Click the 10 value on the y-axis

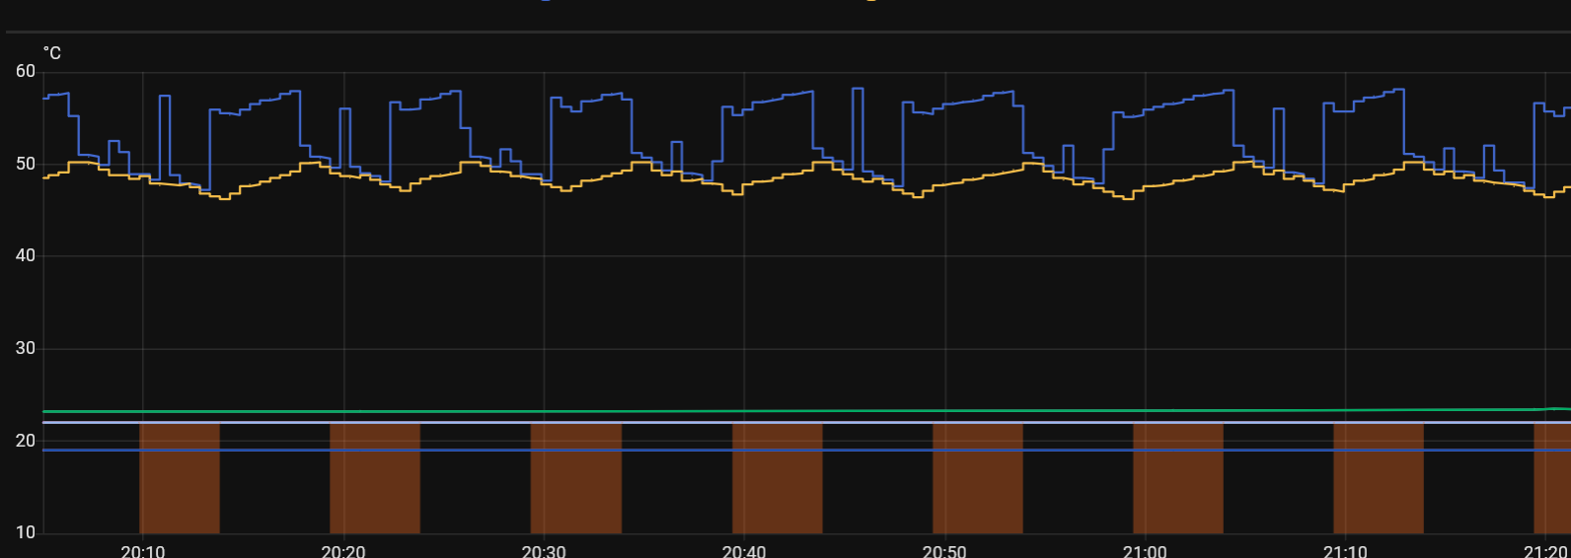pos(26,532)
